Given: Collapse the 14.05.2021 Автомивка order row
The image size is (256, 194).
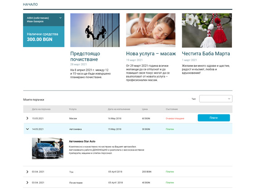Looking at the screenshot, I should [x=27, y=129].
